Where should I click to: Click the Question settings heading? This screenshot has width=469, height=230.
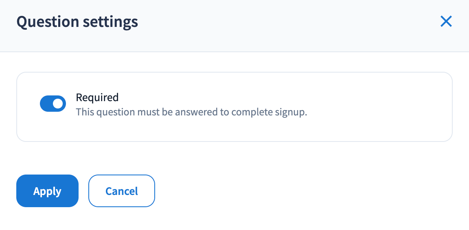click(77, 22)
